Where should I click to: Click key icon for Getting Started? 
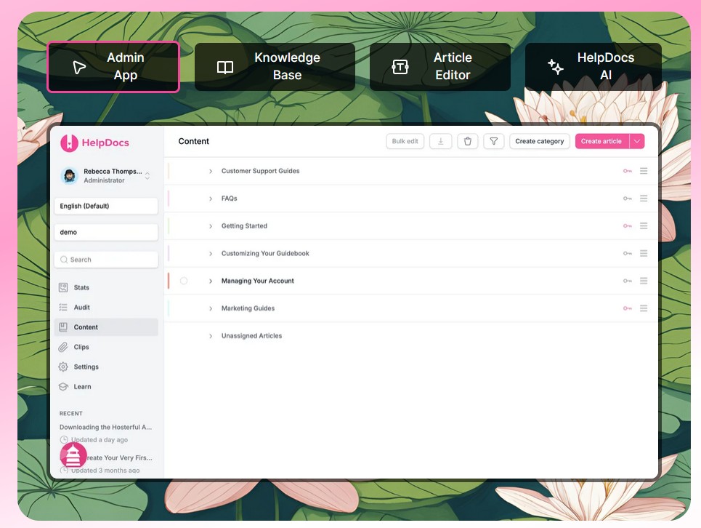point(628,226)
